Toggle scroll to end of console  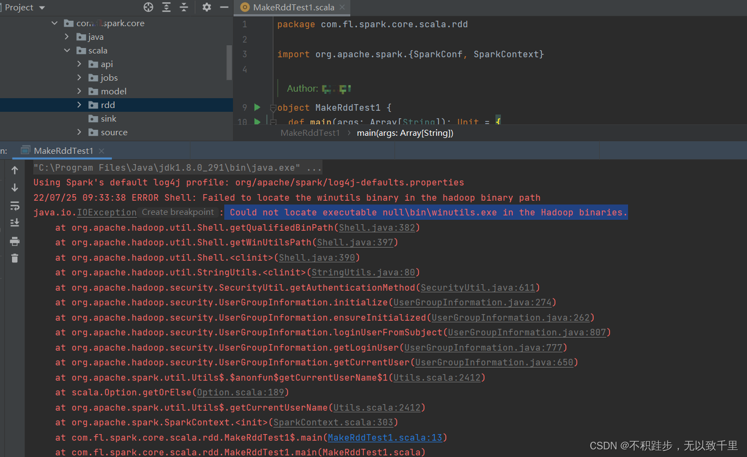(15, 223)
